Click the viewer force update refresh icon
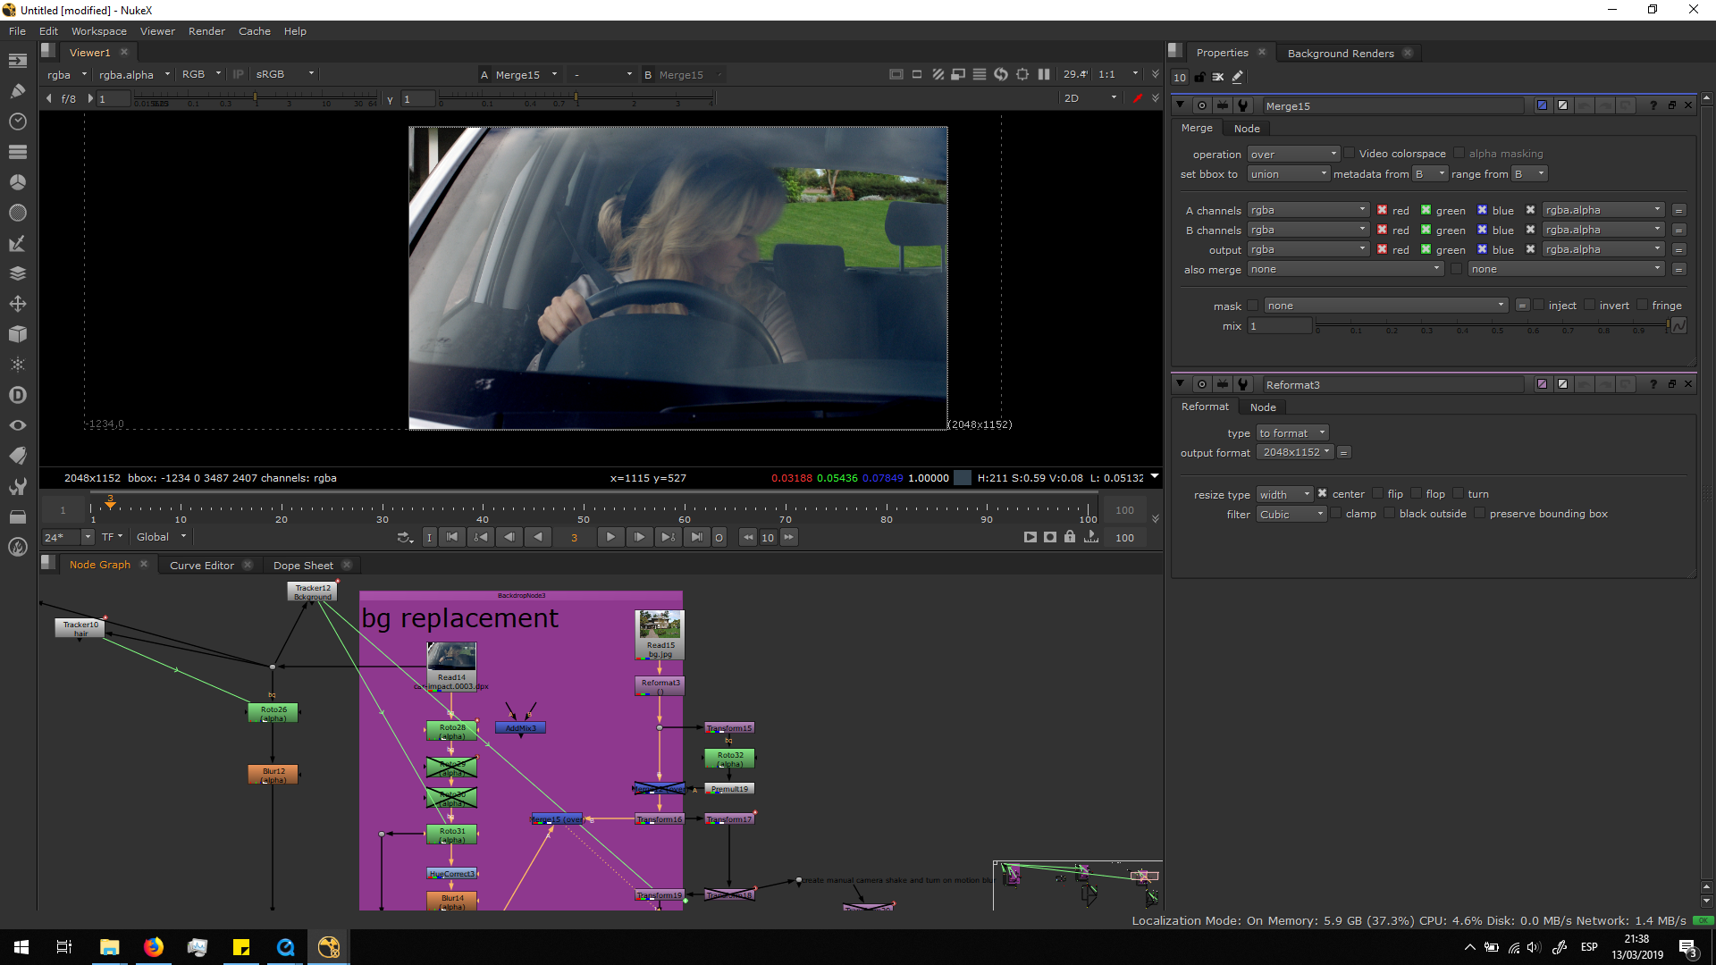This screenshot has width=1716, height=965. click(x=1000, y=74)
